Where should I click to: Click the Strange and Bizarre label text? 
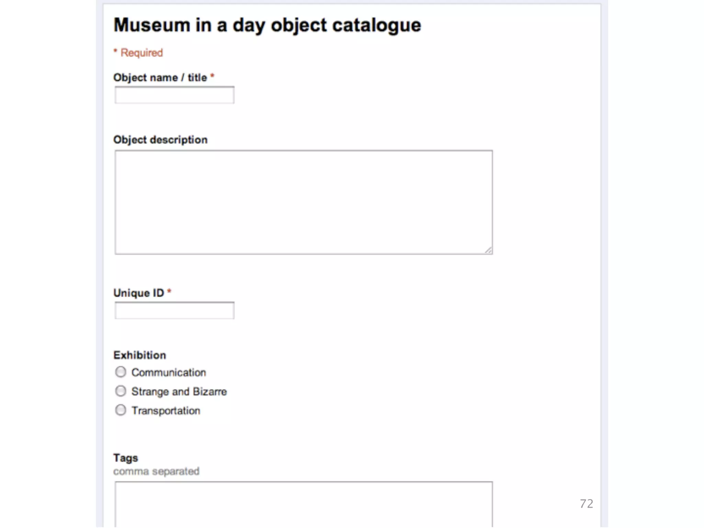179,392
